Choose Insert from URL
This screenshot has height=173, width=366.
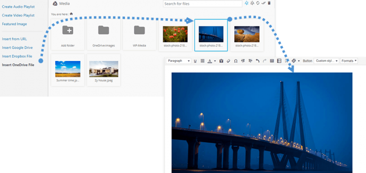pos(15,39)
